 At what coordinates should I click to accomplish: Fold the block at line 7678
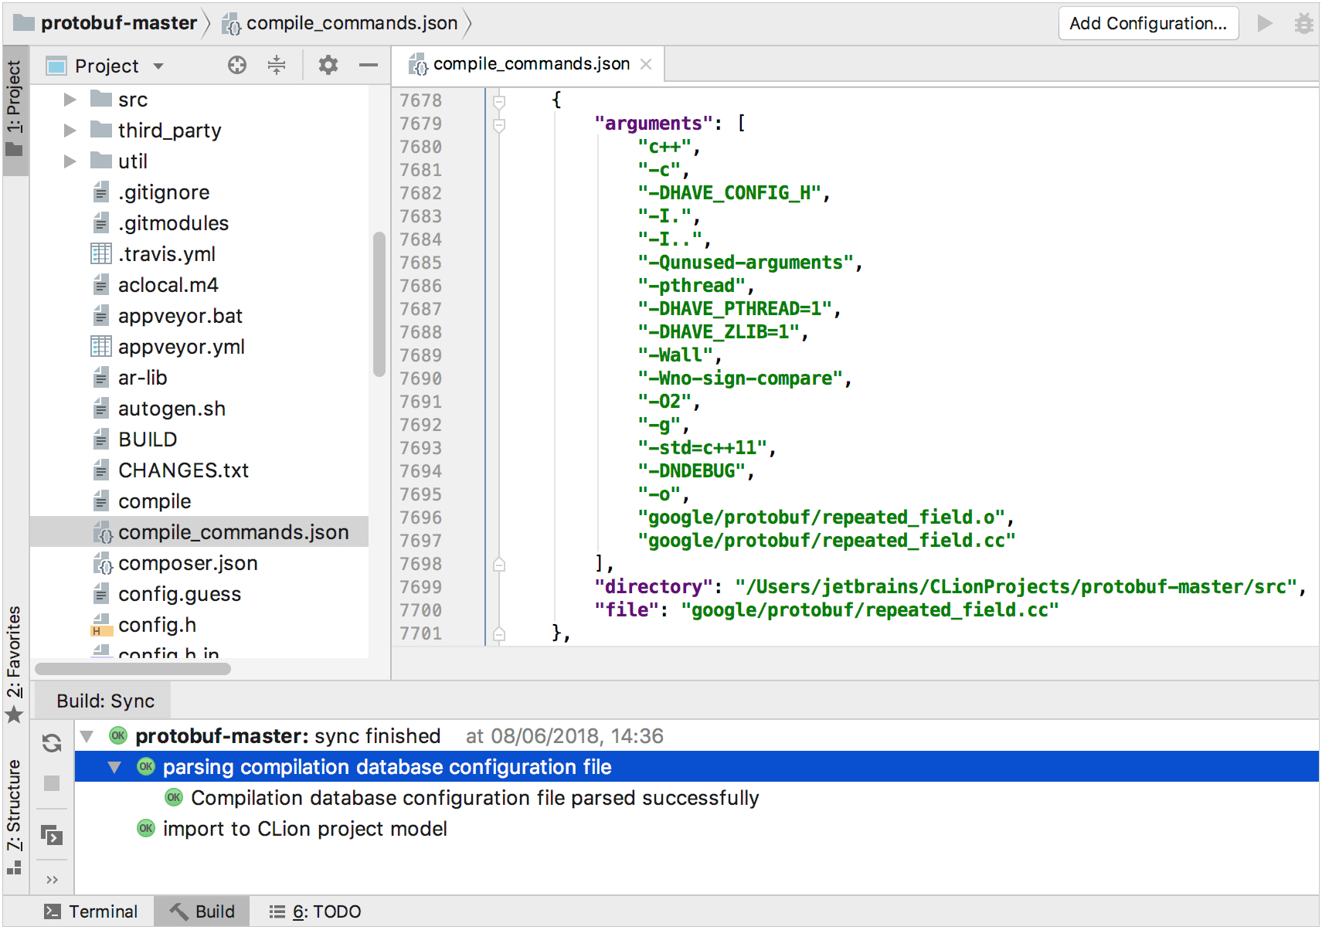click(499, 101)
